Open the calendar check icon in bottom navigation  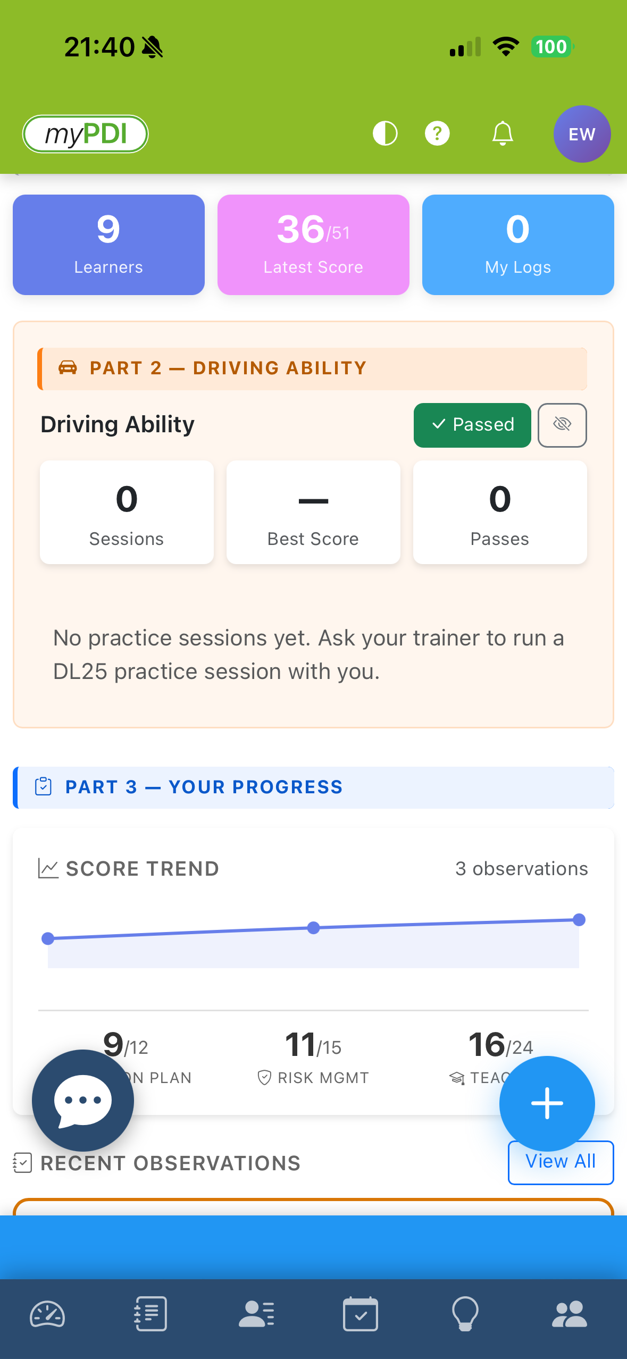click(x=361, y=1314)
